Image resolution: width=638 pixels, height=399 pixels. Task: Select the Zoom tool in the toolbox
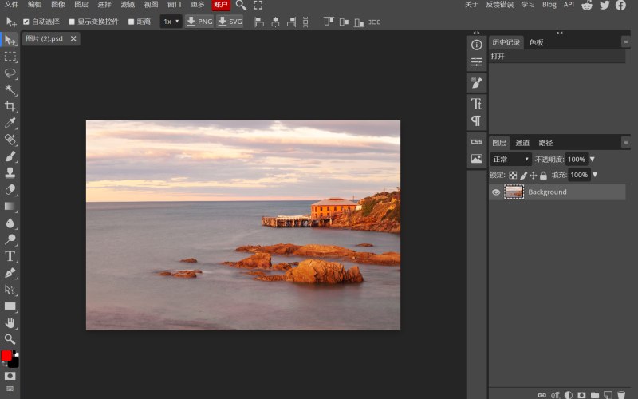tap(10, 339)
